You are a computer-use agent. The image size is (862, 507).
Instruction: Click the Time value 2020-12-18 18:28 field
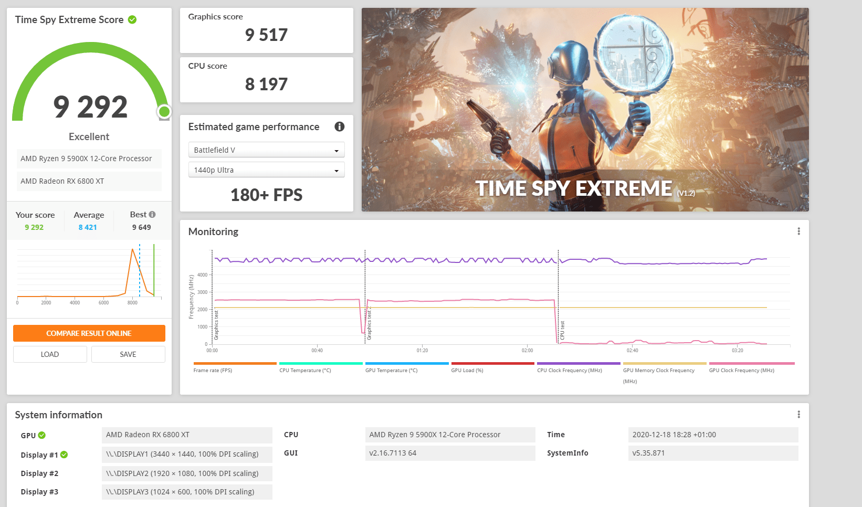point(713,435)
